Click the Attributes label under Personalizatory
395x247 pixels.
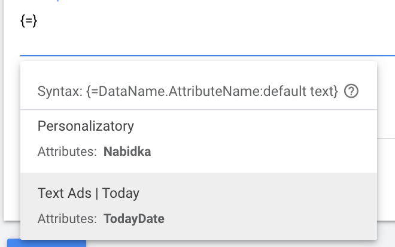(x=67, y=152)
